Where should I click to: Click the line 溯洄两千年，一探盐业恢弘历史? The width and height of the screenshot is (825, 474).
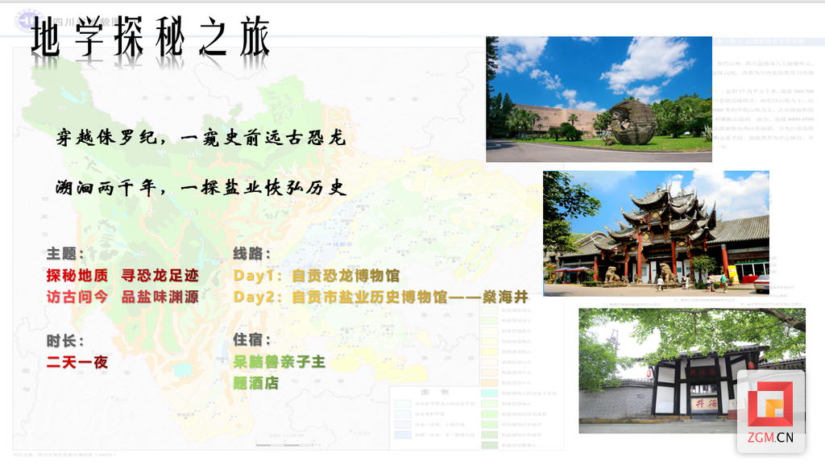tap(201, 187)
